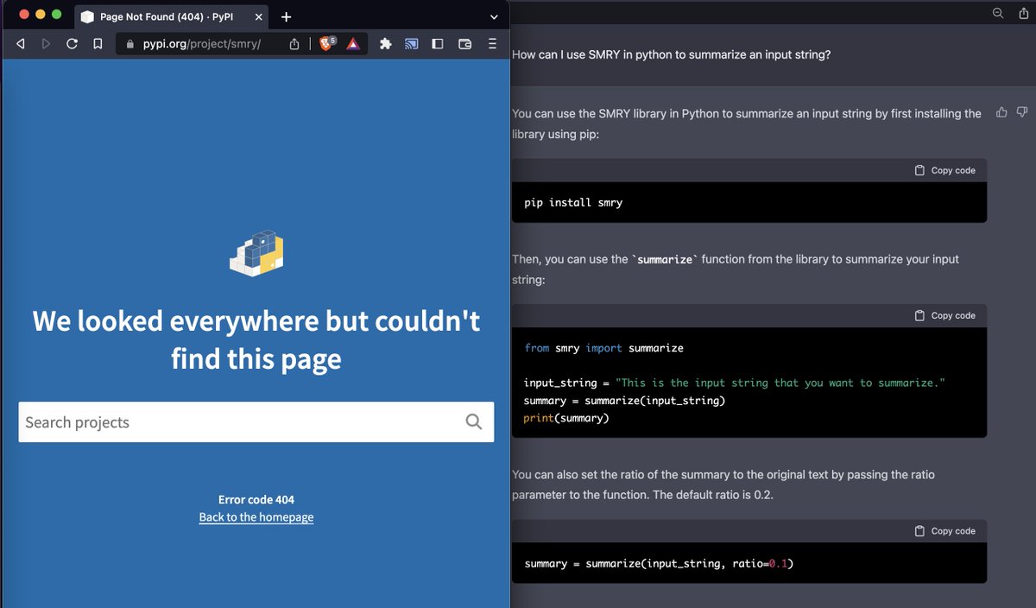The width and height of the screenshot is (1036, 608).
Task: Go forward in the Brave browser
Action: 46,43
